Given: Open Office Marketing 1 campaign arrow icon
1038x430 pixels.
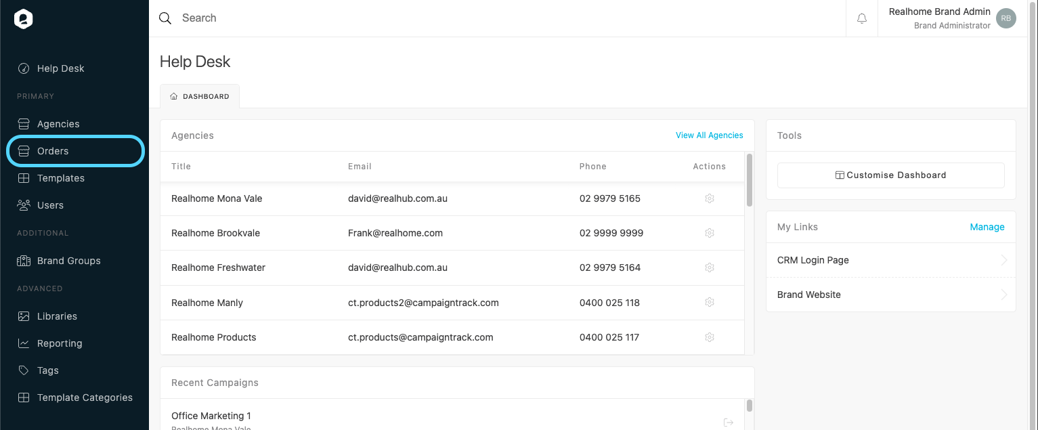Looking at the screenshot, I should [x=729, y=423].
